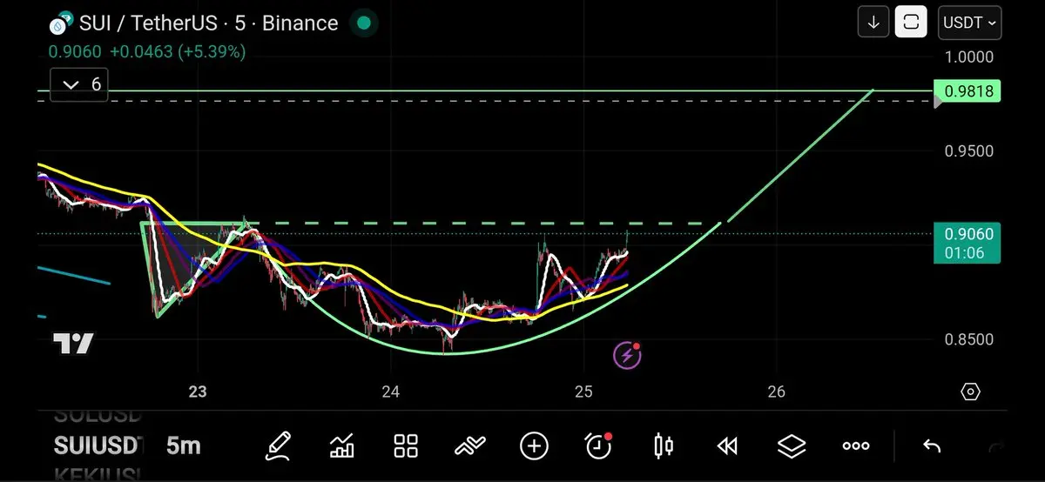The width and height of the screenshot is (1045, 482).
Task: Tap the date label 24 on time axis
Action: pyautogui.click(x=390, y=392)
